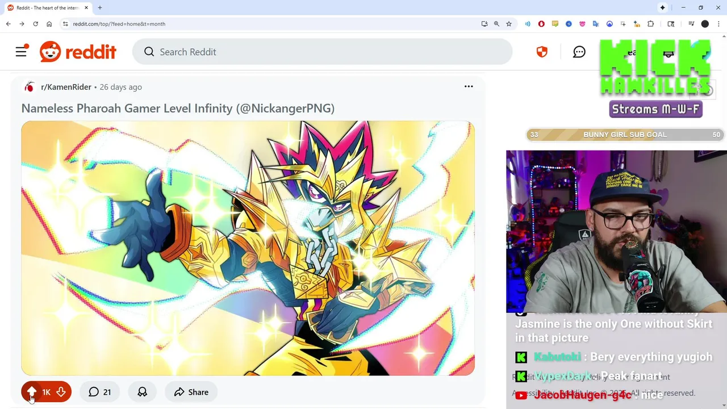Open the media controls music icon

tap(691, 24)
